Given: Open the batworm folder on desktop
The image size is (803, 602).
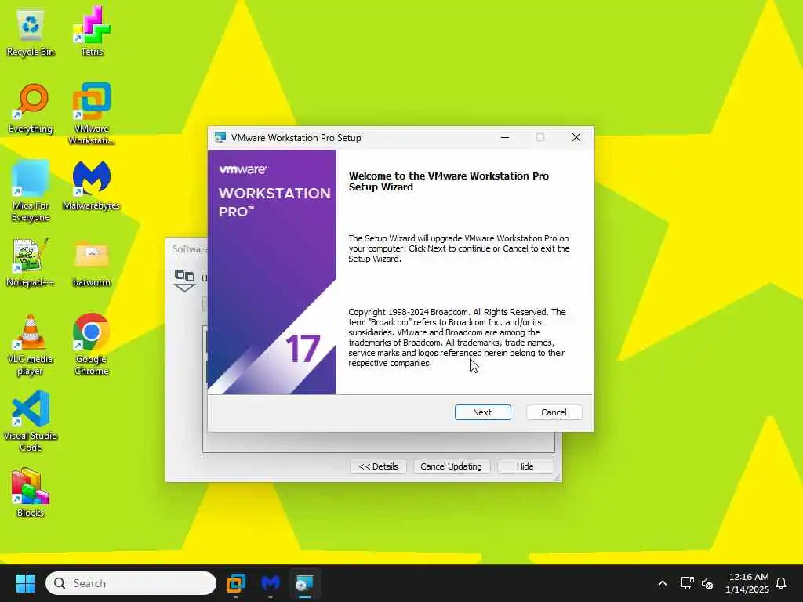Looking at the screenshot, I should [x=92, y=264].
